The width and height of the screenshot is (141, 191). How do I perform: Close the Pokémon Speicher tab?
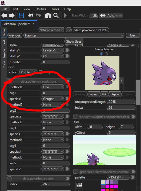click(34, 24)
